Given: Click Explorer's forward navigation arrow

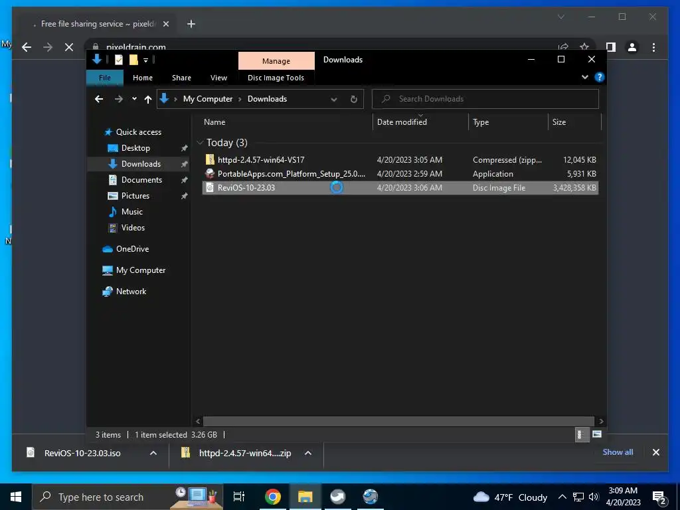Looking at the screenshot, I should point(118,99).
